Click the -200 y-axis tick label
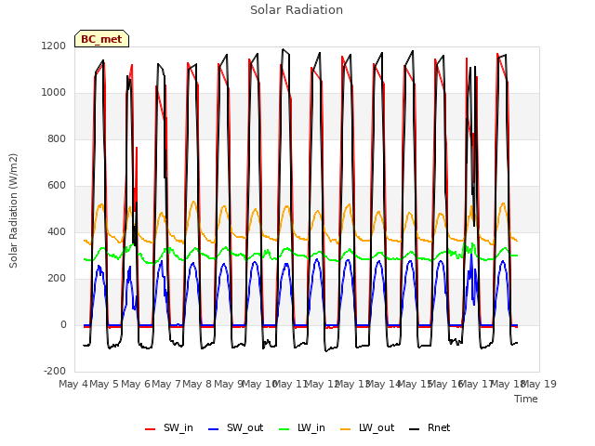595x446 pixels. [55, 372]
